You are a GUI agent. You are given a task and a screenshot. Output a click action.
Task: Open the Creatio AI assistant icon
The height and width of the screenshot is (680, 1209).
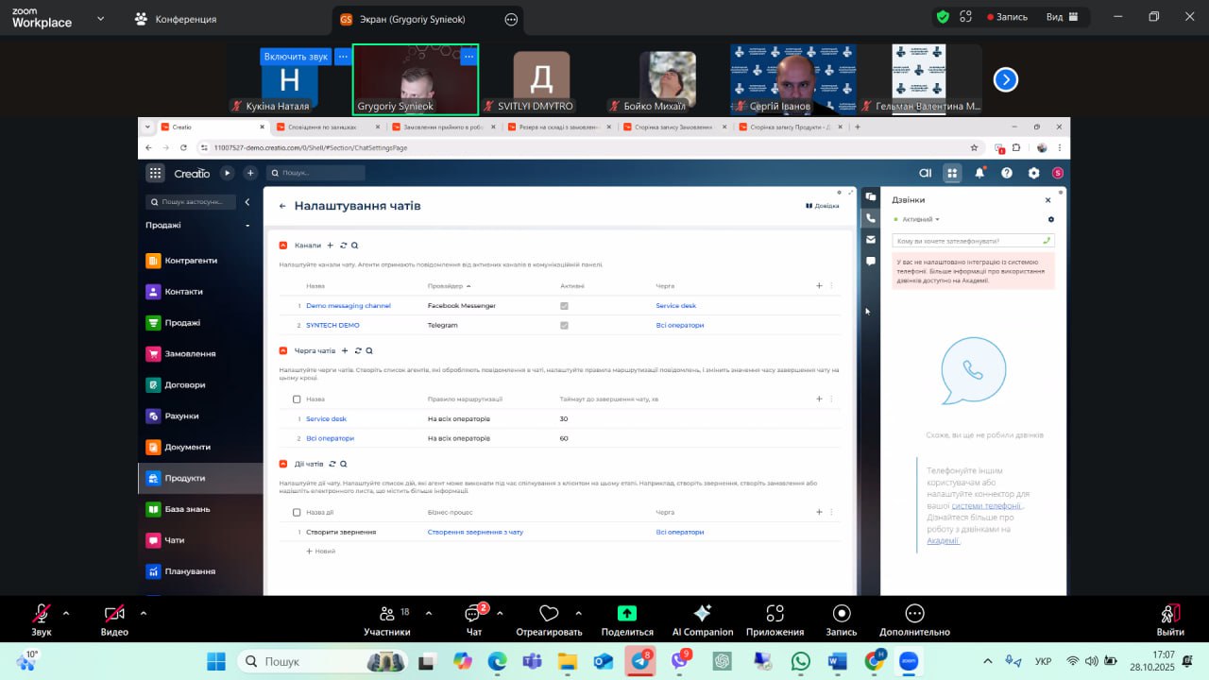925,173
